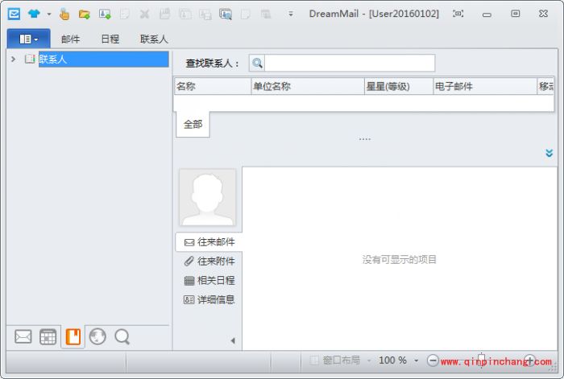Open the 往来邮件 side tab
The image size is (564, 379).
[x=209, y=242]
